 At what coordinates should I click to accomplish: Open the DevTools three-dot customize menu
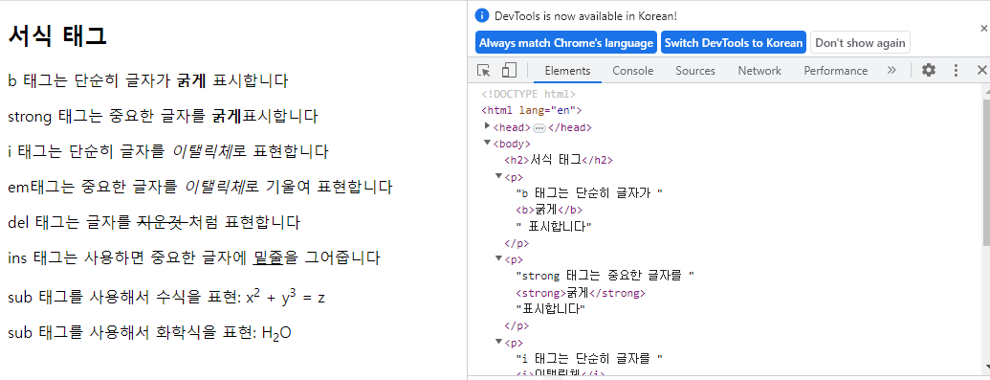tap(956, 70)
